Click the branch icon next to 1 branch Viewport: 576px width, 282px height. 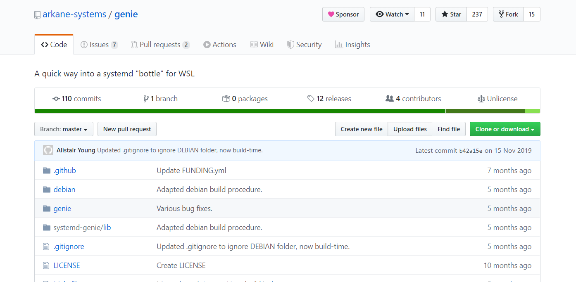[x=146, y=99]
